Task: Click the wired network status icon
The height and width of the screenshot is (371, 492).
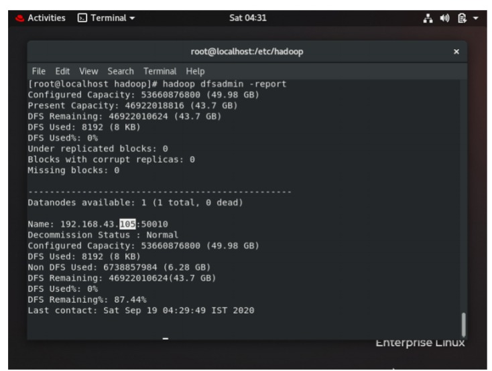Action: 428,18
